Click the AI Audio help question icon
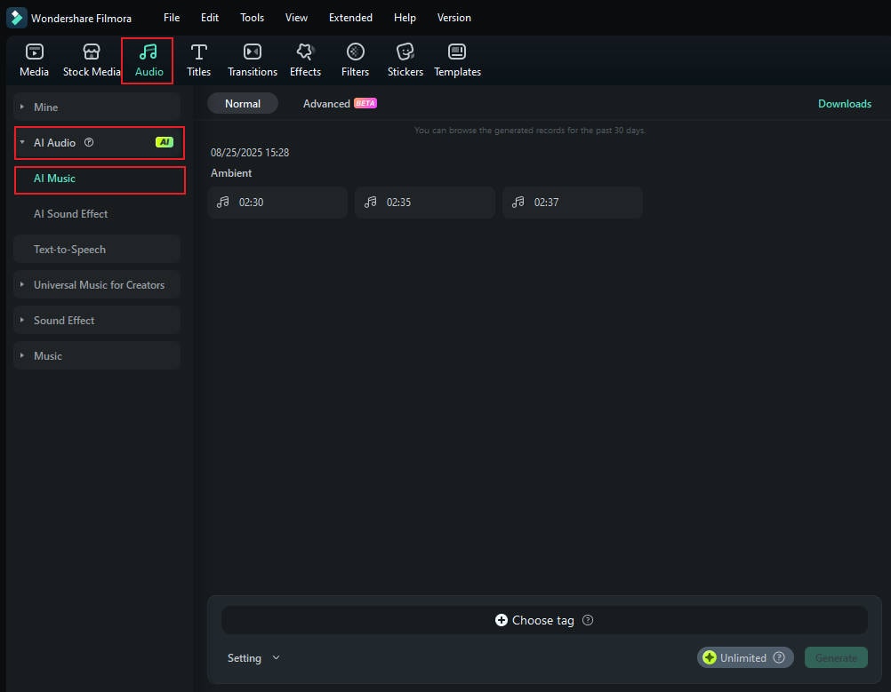Image resolution: width=891 pixels, height=692 pixels. pyautogui.click(x=89, y=142)
